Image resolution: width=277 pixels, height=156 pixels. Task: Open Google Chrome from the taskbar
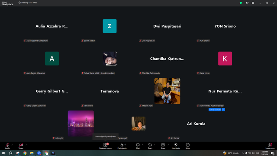(25, 153)
